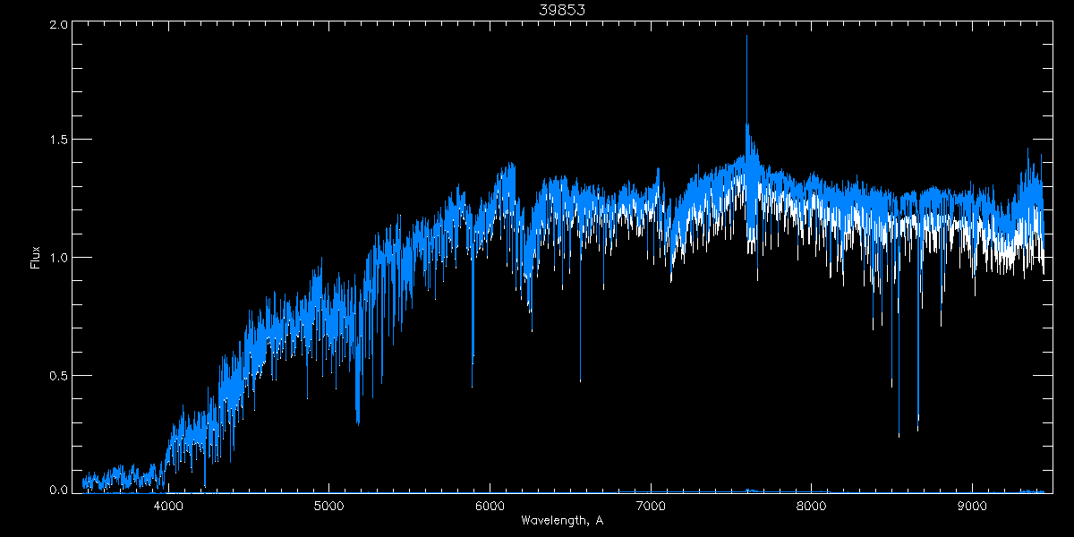This screenshot has height=537, width=1074.
Task: Click bottom of deep line near 8540
Action: pyautogui.click(x=899, y=436)
